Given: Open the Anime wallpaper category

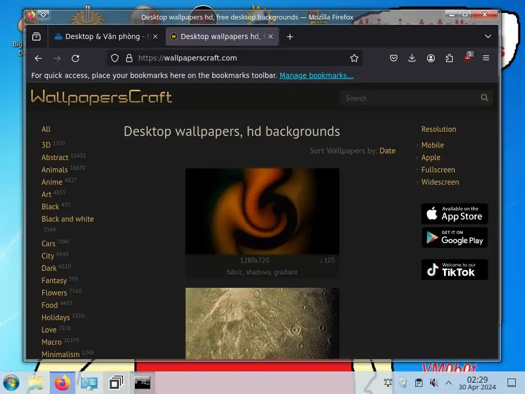Looking at the screenshot, I should tap(52, 182).
